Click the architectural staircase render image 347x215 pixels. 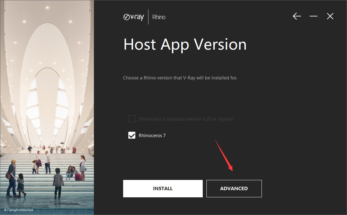pos(47,107)
